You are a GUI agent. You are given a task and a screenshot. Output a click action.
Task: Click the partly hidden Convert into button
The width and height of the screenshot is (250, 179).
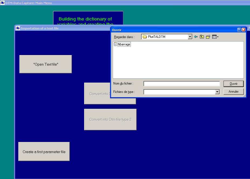[98, 94]
